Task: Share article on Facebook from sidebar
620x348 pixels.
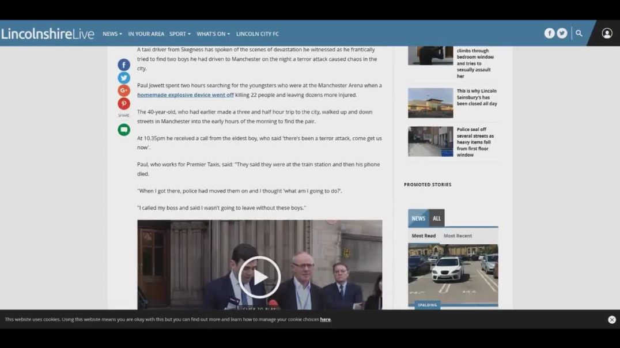Action: tap(124, 65)
